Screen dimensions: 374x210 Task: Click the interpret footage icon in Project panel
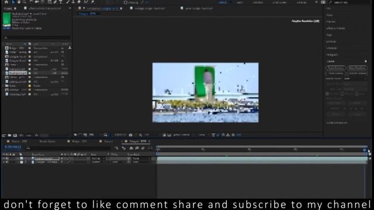click(x=4, y=135)
